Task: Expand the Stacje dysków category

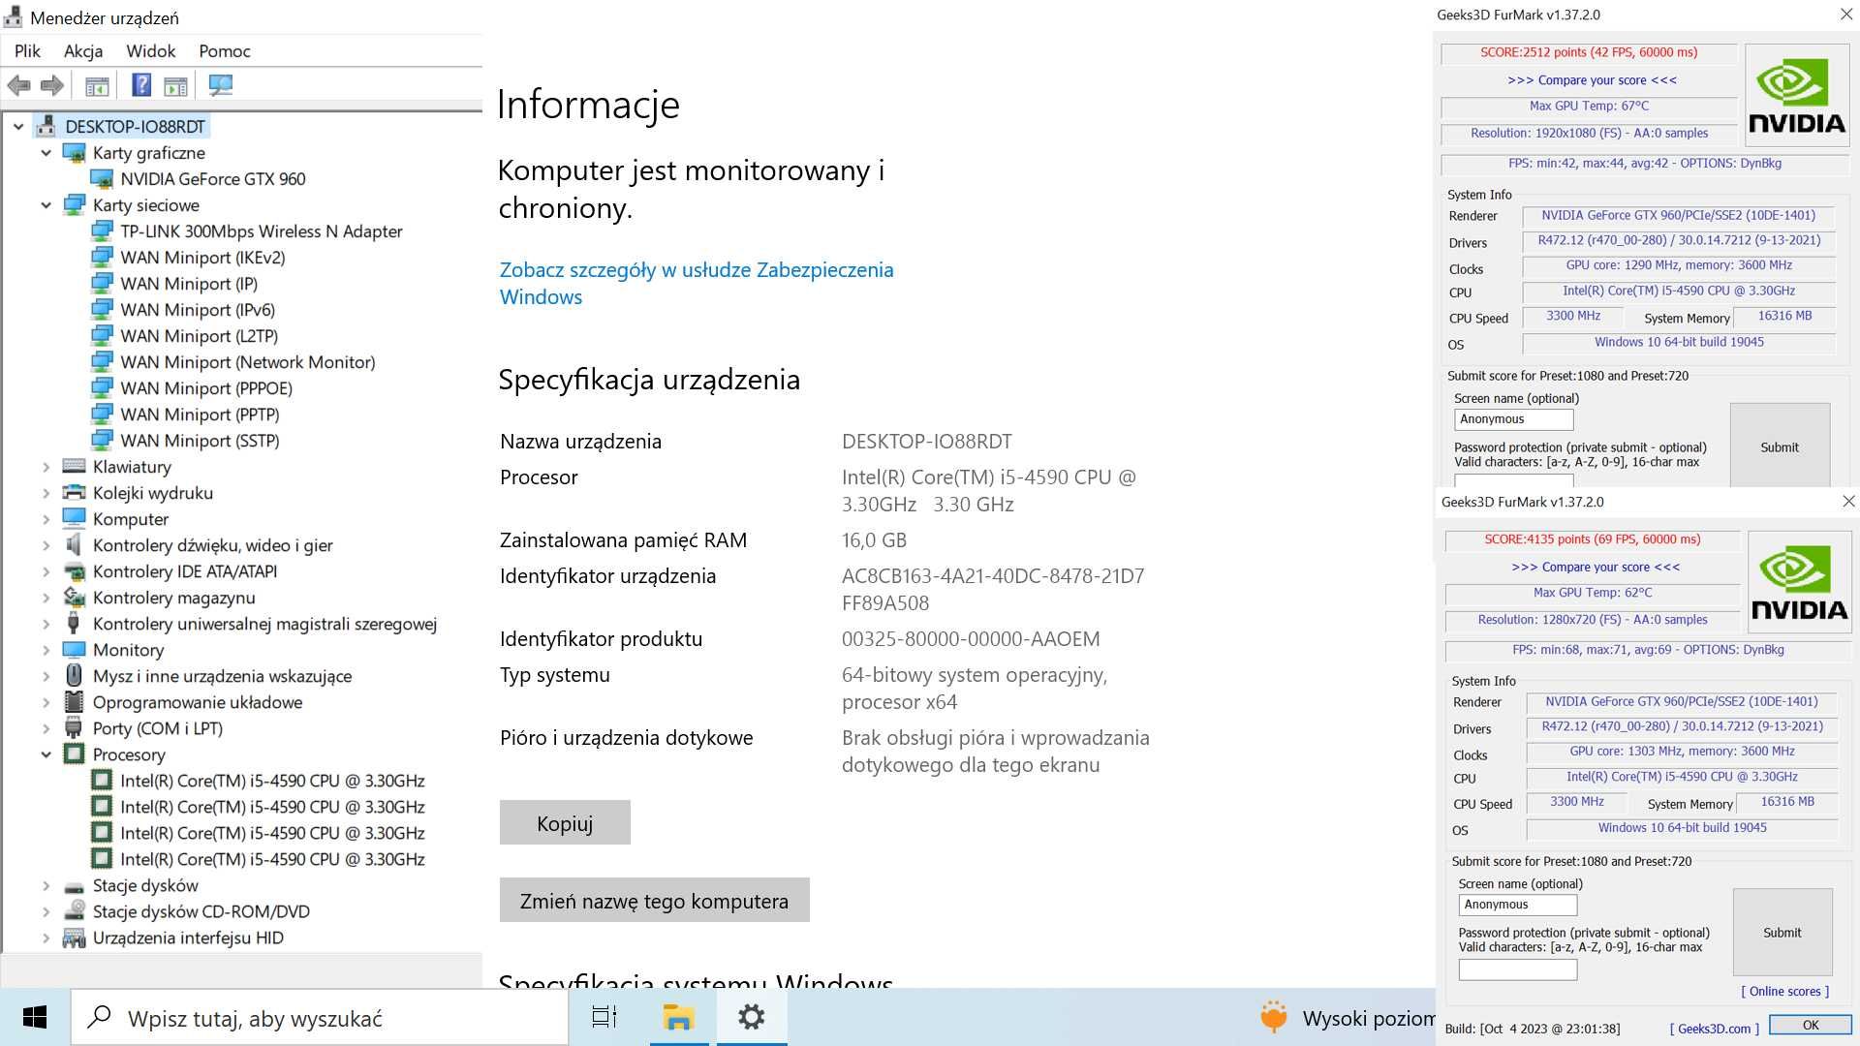Action: (46, 885)
